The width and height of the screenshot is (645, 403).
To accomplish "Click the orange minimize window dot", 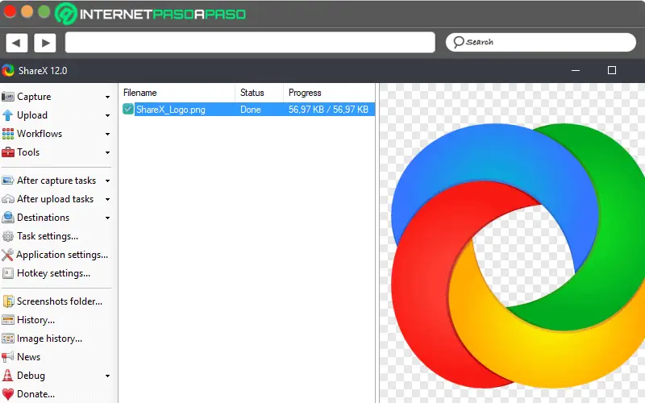I will [27, 11].
